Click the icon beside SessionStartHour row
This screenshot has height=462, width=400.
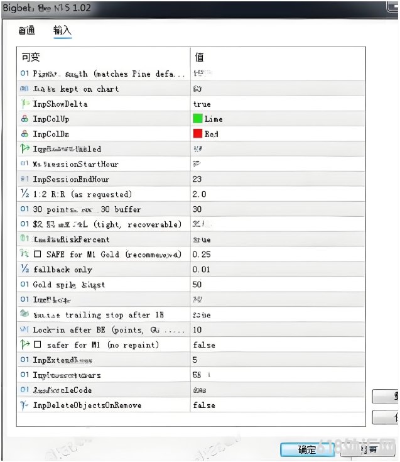[24, 163]
